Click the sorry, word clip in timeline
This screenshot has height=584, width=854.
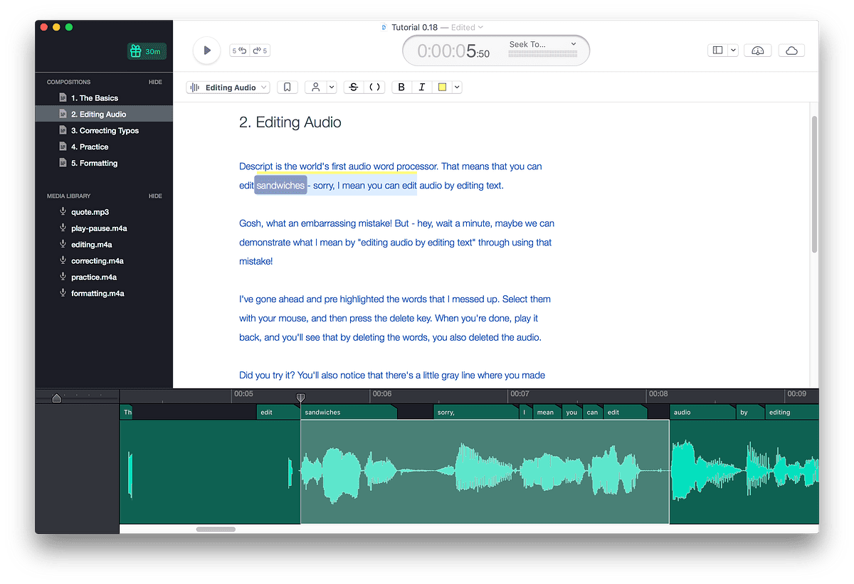(476, 412)
